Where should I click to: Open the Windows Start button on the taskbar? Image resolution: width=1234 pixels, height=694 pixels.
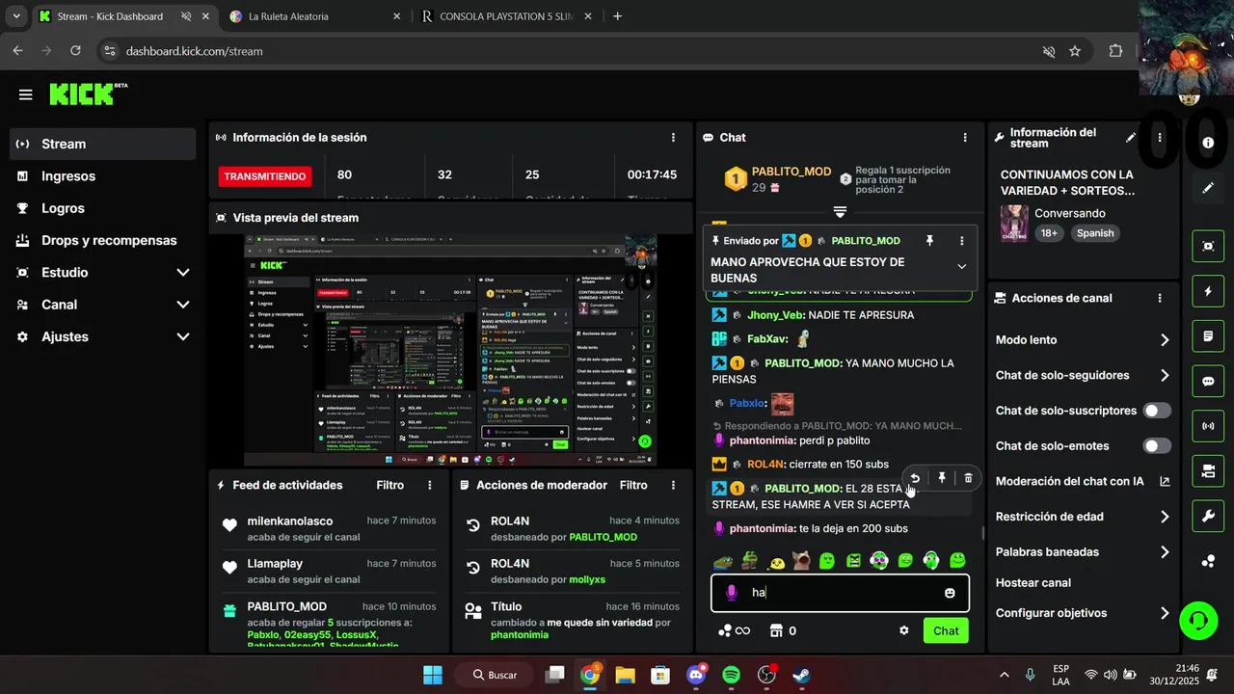(x=433, y=675)
